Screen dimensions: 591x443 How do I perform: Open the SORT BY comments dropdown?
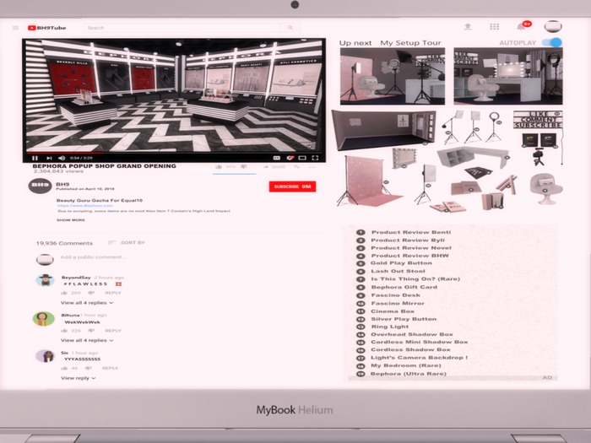point(127,243)
